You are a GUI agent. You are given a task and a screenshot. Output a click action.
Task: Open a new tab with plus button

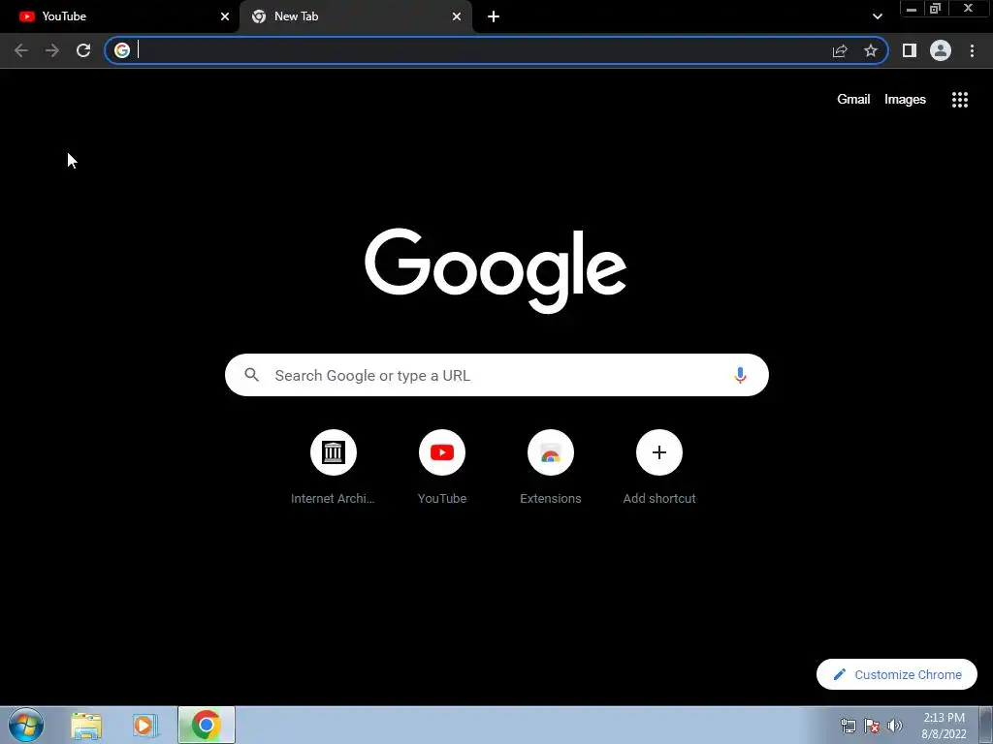(494, 16)
